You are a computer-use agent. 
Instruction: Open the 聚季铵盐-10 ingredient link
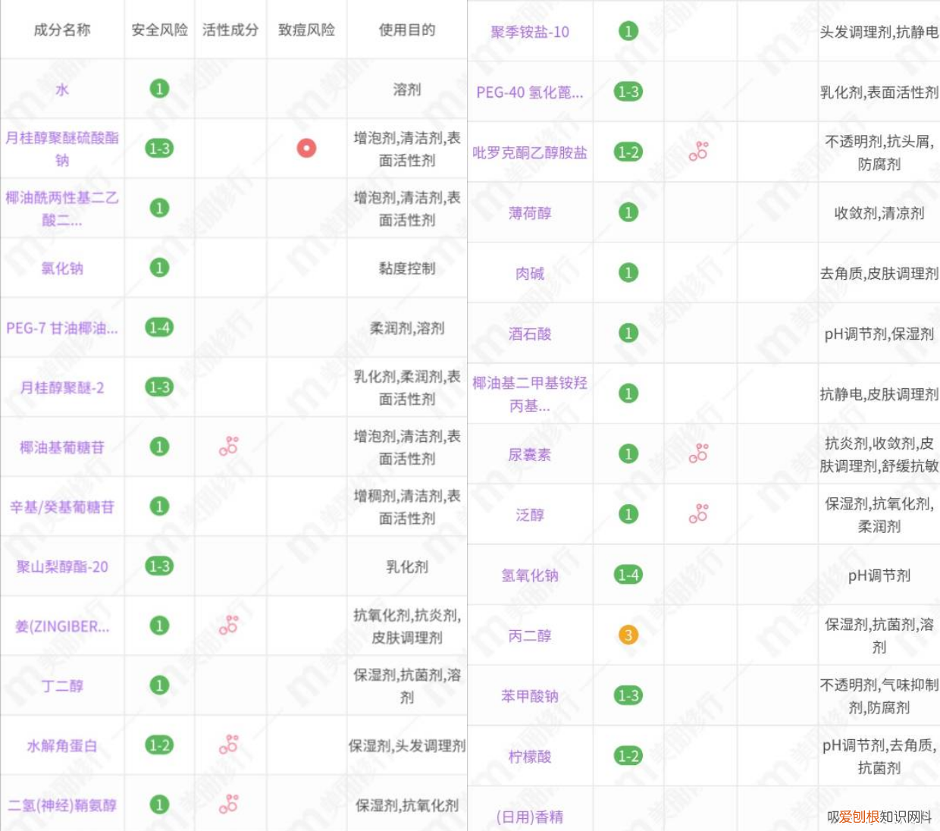(x=530, y=32)
